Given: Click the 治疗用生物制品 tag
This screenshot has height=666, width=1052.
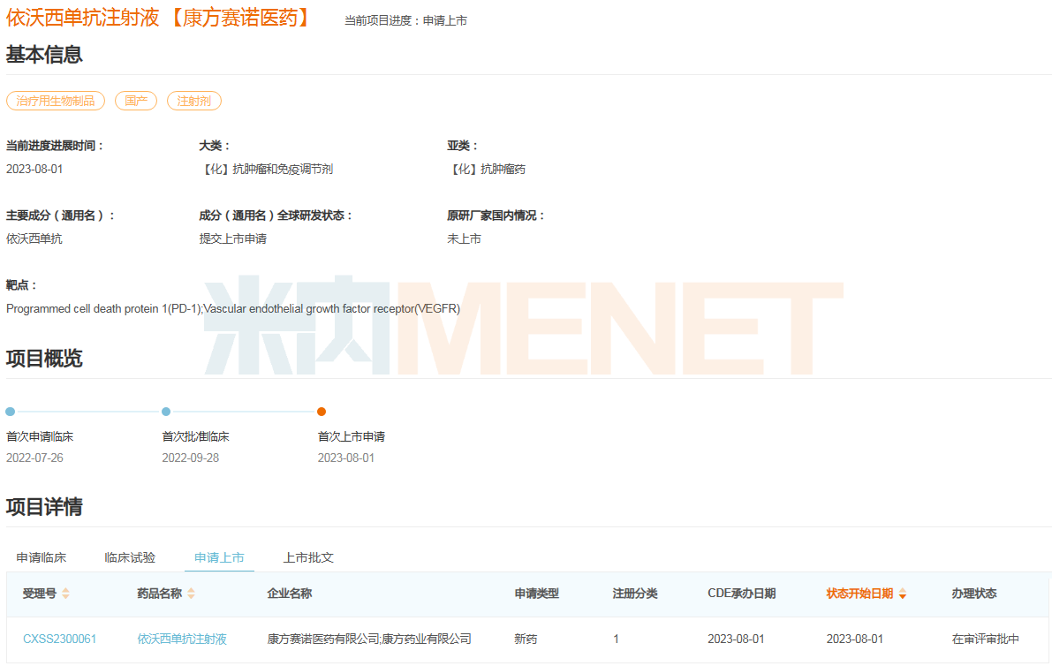Looking at the screenshot, I should coord(56,101).
